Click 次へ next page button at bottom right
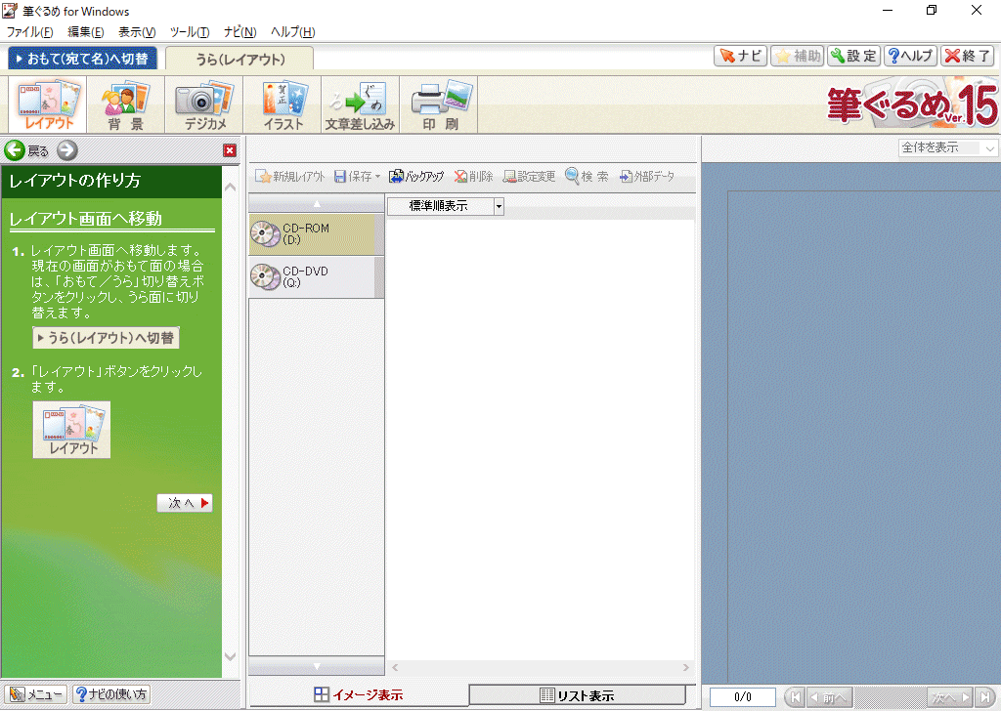The width and height of the screenshot is (1001, 711). point(950,697)
